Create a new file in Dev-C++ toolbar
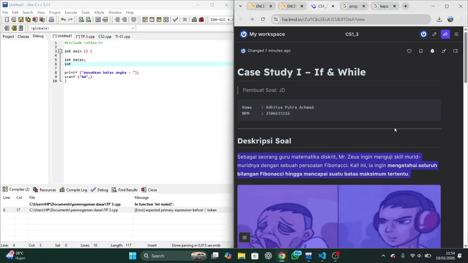The height and width of the screenshot is (263, 468). (x=7, y=20)
